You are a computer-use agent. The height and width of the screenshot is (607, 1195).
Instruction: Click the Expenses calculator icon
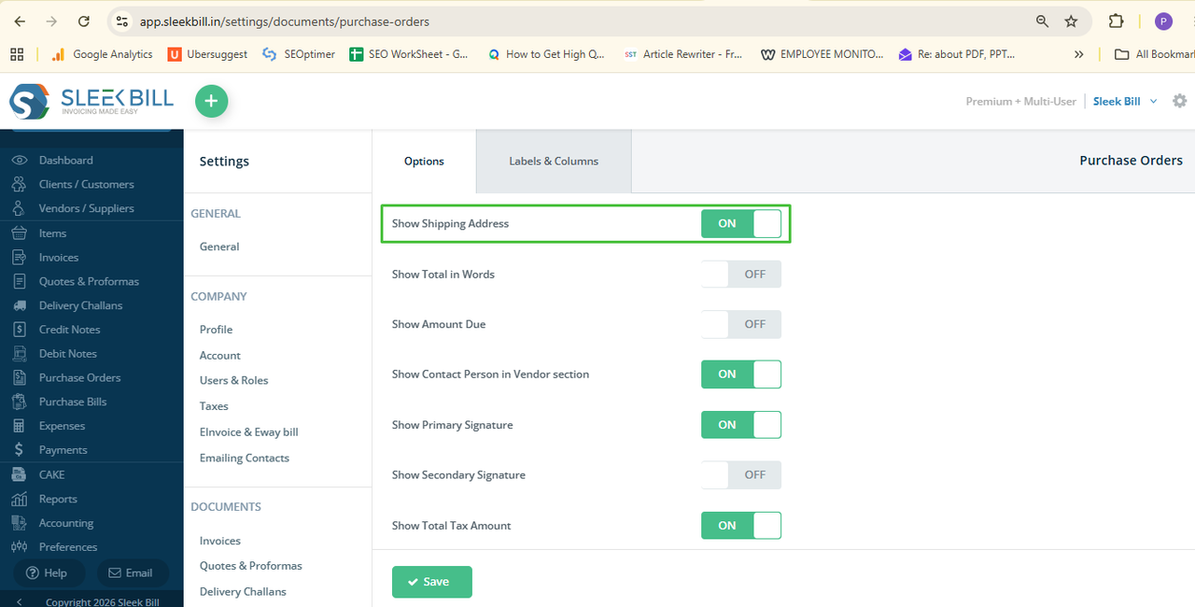[20, 426]
